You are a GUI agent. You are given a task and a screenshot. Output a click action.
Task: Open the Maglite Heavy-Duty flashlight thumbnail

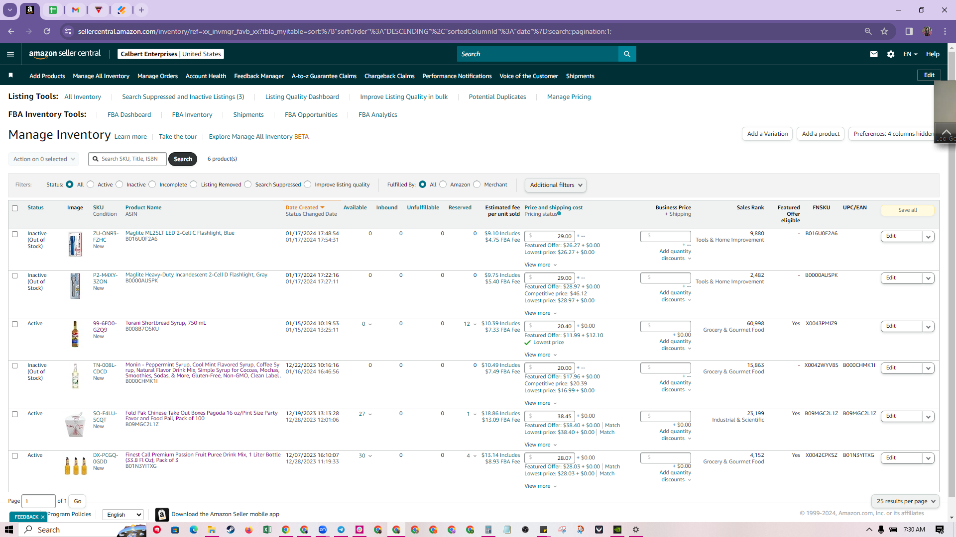click(75, 286)
